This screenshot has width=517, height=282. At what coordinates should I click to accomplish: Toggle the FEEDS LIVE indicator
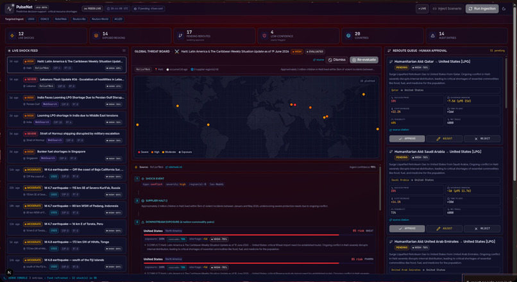(x=92, y=8)
